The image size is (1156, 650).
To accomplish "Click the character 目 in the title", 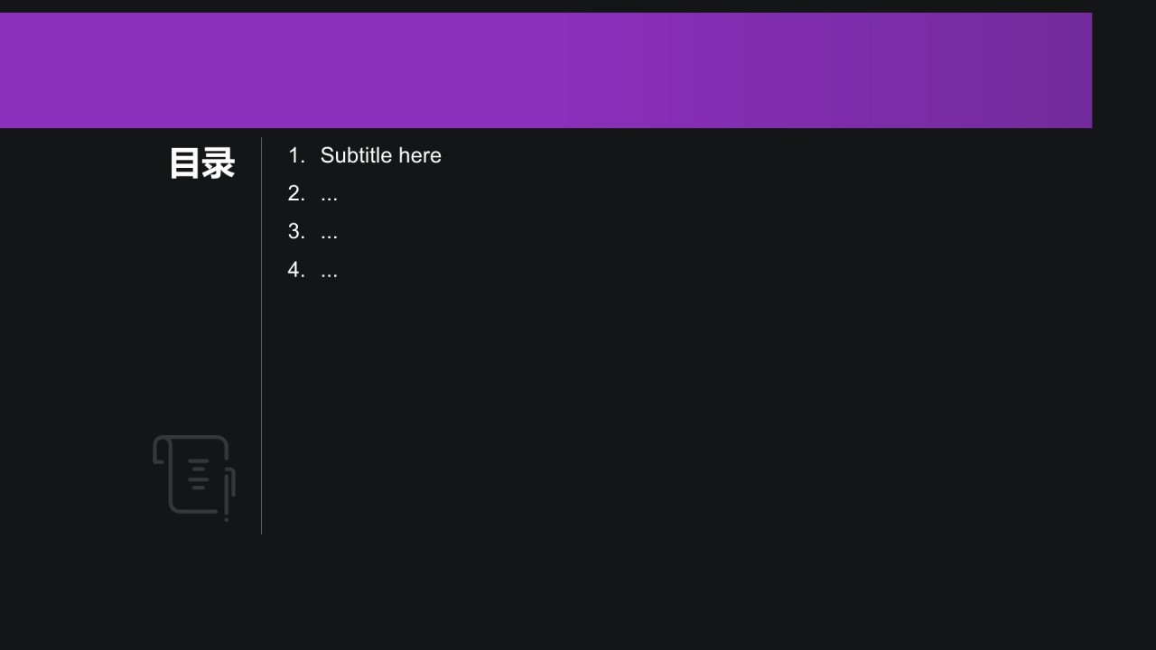I will pos(185,163).
